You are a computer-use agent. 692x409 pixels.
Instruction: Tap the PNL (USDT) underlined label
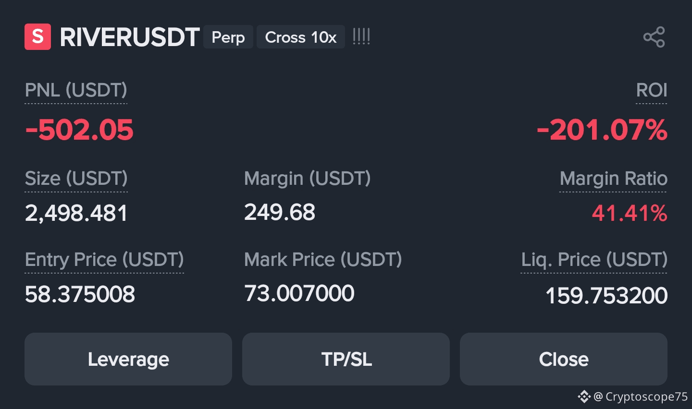click(x=76, y=90)
